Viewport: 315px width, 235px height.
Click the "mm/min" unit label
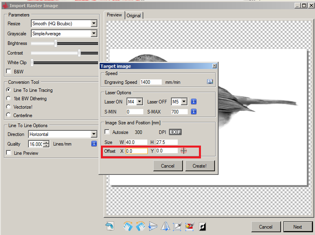tap(173, 82)
